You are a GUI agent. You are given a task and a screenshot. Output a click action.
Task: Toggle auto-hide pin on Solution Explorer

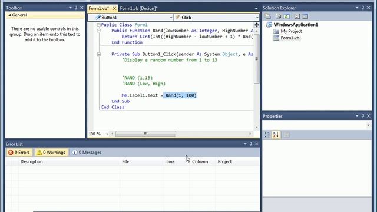363,8
